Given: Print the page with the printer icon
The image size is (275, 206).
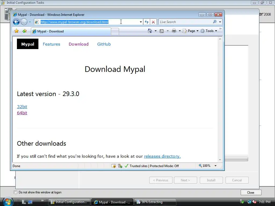Looking at the screenshot, I should (x=174, y=31).
